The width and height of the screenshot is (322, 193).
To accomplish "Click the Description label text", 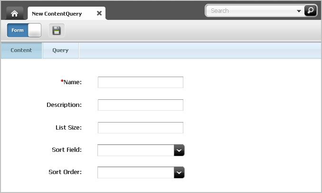I will click(x=64, y=105).
